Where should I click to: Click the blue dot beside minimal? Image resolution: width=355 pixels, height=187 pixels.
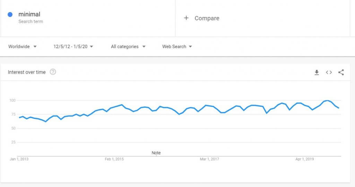click(10, 15)
